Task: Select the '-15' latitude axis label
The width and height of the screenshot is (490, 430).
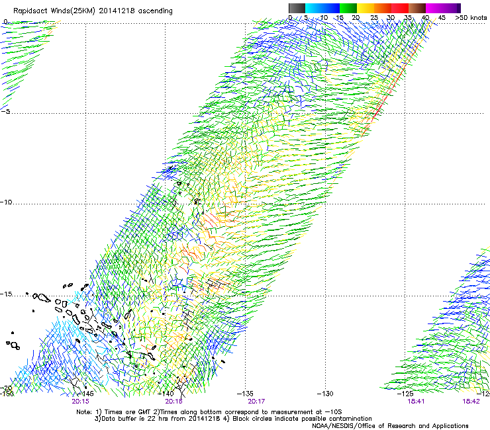Action: [x=6, y=294]
